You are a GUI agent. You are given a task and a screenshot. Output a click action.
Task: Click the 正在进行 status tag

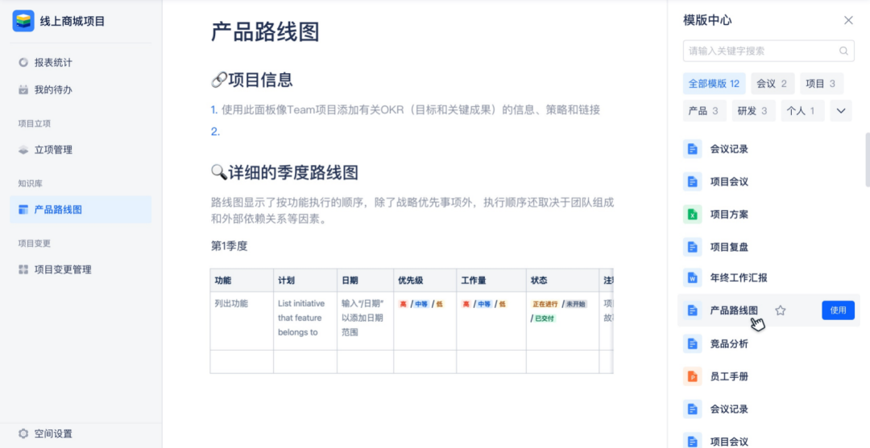(x=545, y=303)
